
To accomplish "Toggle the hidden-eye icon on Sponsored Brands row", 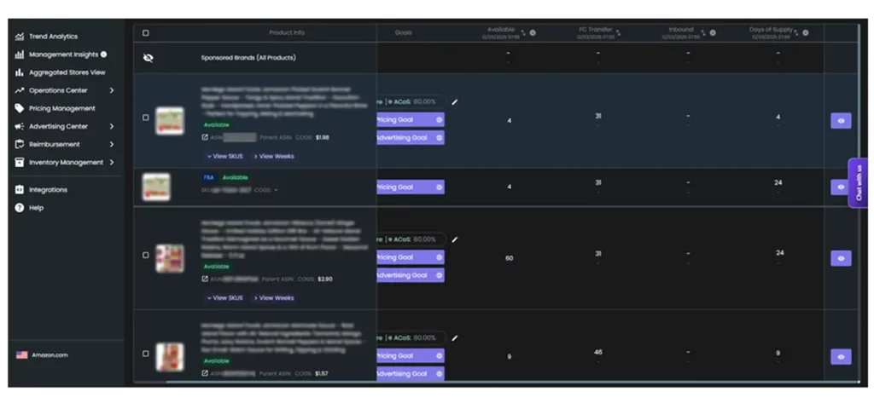I will (x=149, y=58).
